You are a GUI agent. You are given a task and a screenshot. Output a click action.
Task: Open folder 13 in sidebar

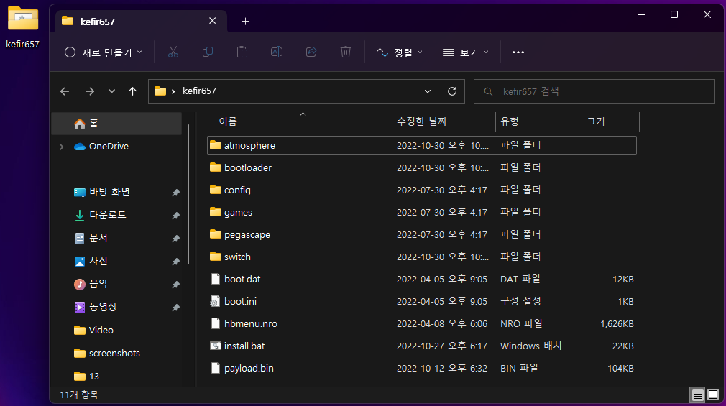click(x=116, y=376)
